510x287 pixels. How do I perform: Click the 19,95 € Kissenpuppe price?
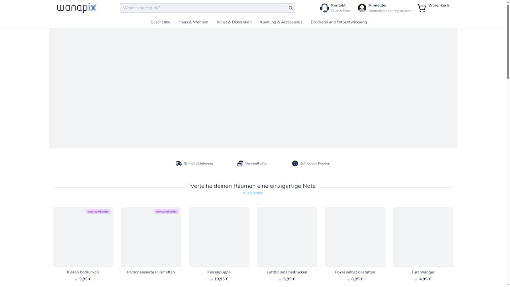click(221, 279)
